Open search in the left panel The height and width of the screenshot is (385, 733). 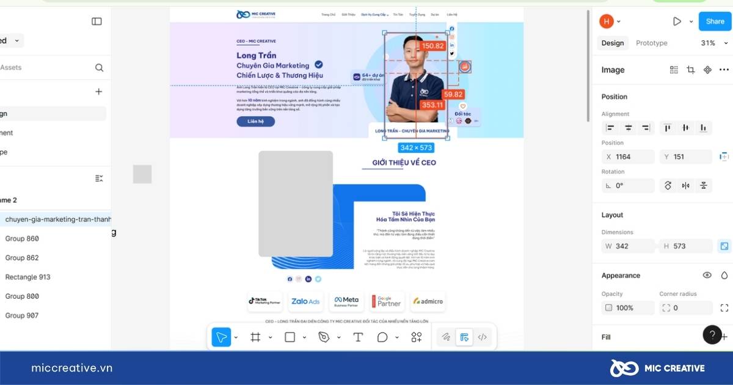point(99,68)
